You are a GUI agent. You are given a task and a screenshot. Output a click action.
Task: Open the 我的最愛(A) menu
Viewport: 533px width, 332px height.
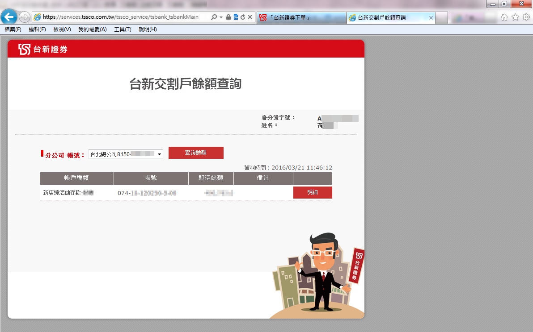(x=92, y=29)
